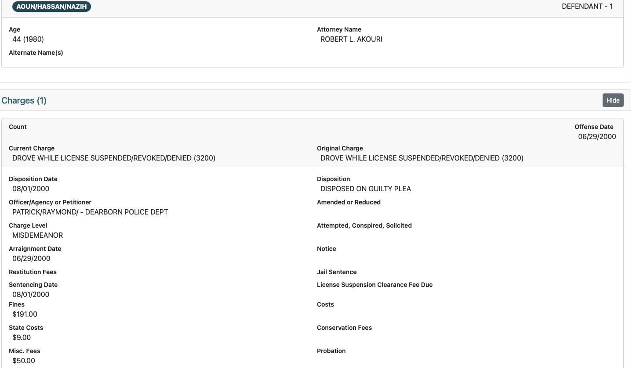Click the Charges (1) section header
The image size is (636, 368).
[24, 100]
